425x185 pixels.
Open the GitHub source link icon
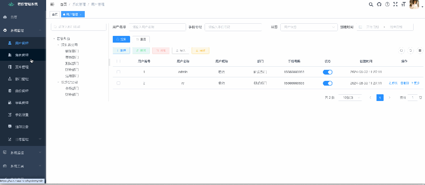pyautogui.click(x=379, y=4)
